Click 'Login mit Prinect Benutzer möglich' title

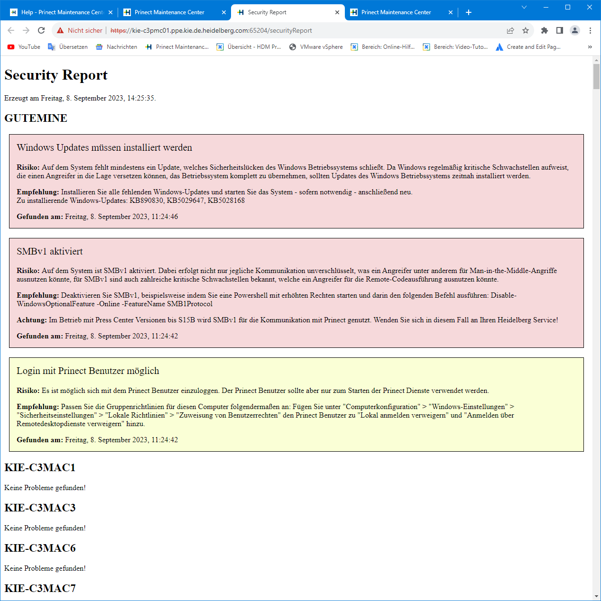88,371
